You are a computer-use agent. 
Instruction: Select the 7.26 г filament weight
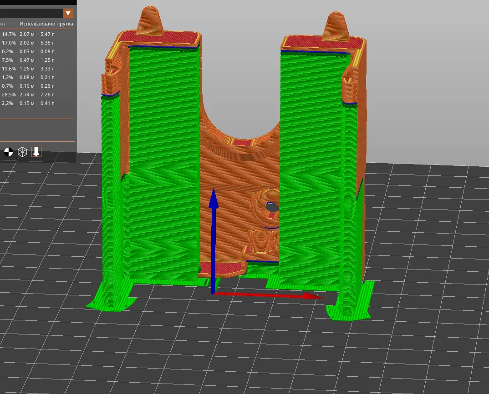coord(47,95)
